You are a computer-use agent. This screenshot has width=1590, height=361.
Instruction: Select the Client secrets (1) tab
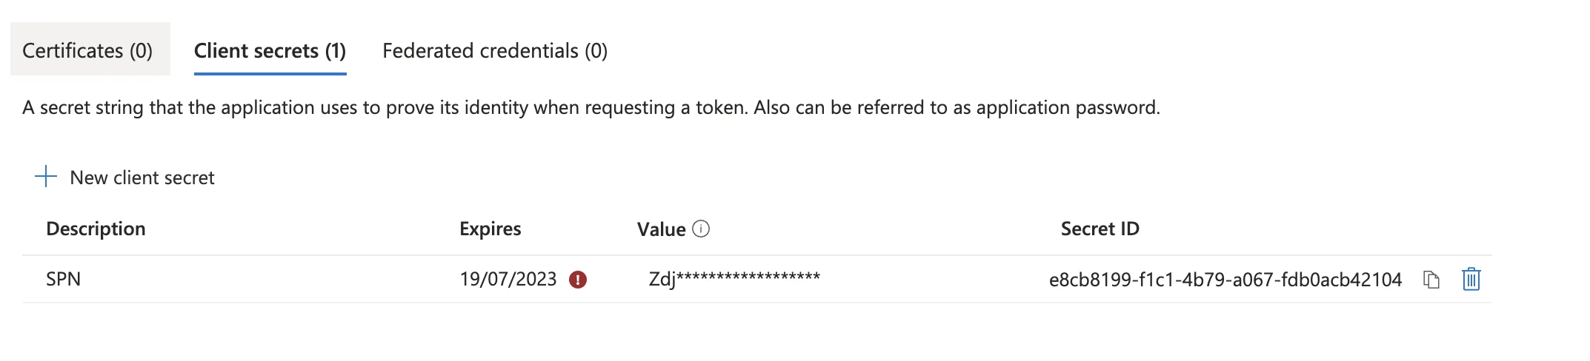tap(270, 50)
